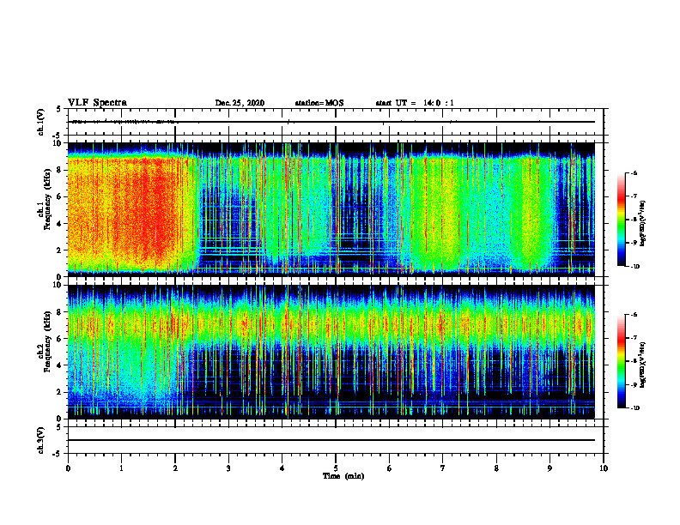Screen dimensions: 680x525
Task: Click the ch.2 spectrogram color bar
Action: [x=621, y=361]
